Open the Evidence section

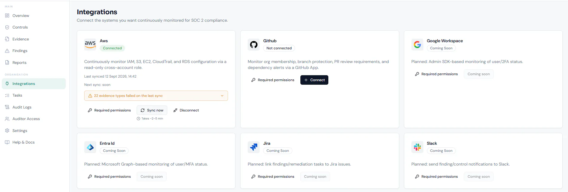coord(34,39)
